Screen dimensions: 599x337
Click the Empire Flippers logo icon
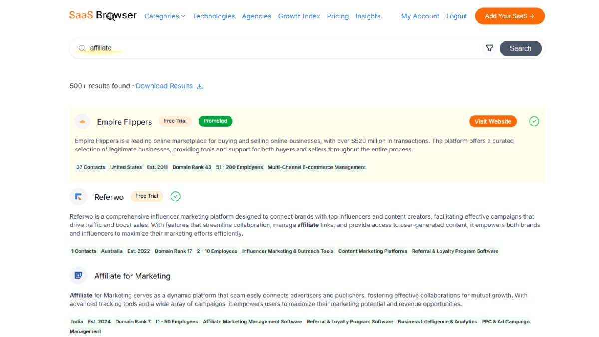[x=82, y=121]
